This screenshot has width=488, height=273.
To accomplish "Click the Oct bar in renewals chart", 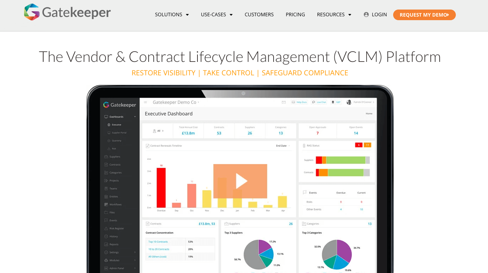I will [x=192, y=196].
